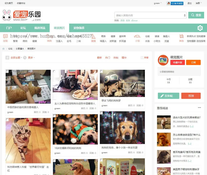
Task: Click the 发新帖 button
Action: [168, 96]
